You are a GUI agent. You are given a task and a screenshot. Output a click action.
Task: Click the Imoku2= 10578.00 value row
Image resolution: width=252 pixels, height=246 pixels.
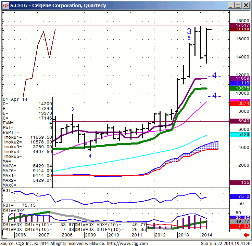pos(27,142)
